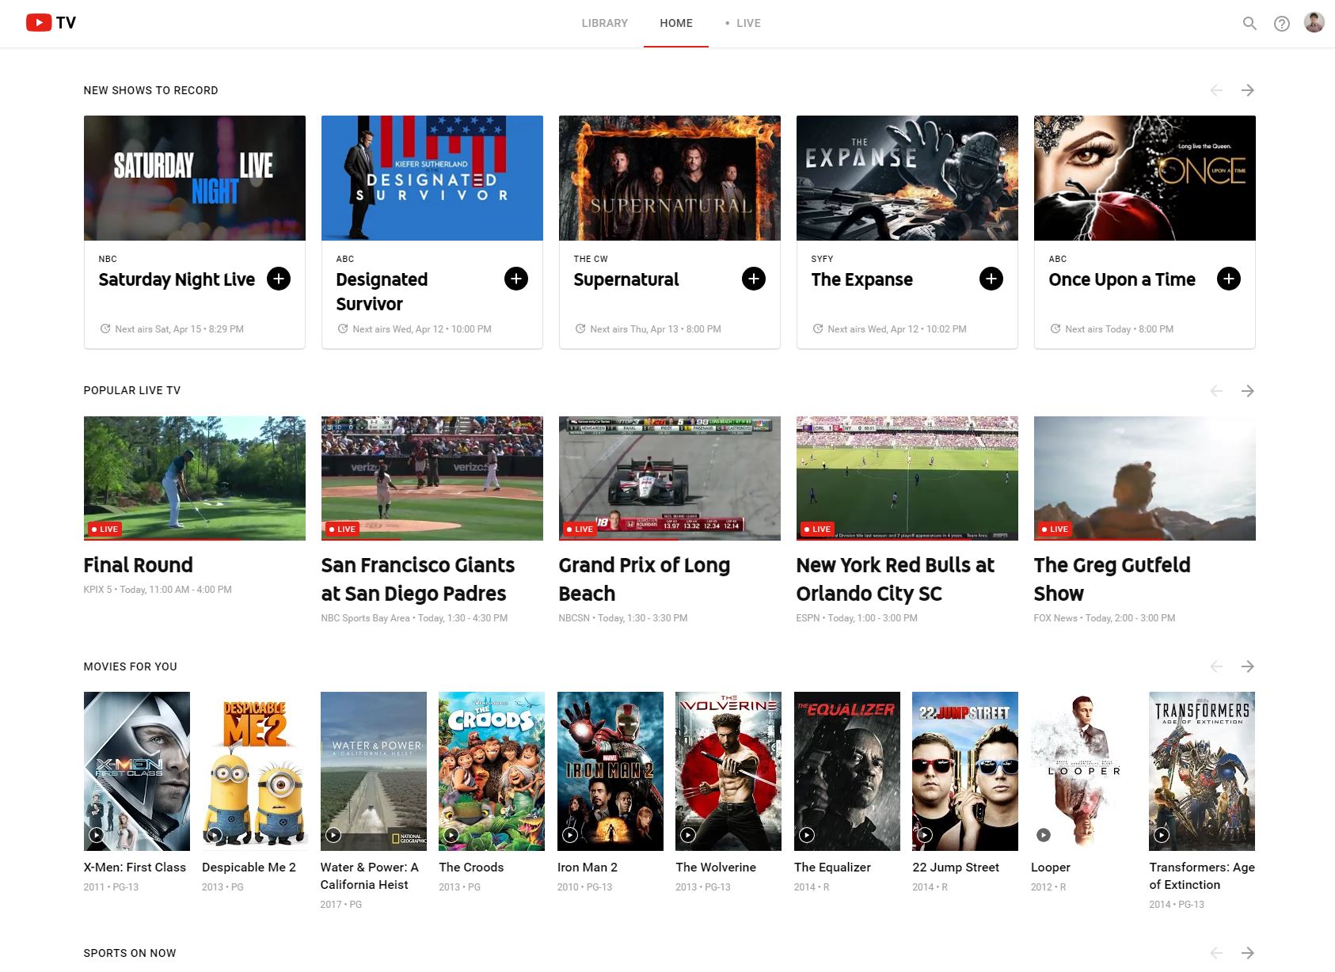Open the help question mark icon
The image size is (1335, 972).
pos(1281,24)
